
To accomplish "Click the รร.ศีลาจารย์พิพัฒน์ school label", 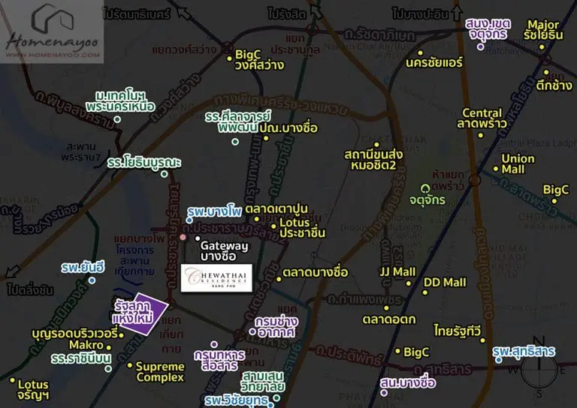I will (237, 122).
